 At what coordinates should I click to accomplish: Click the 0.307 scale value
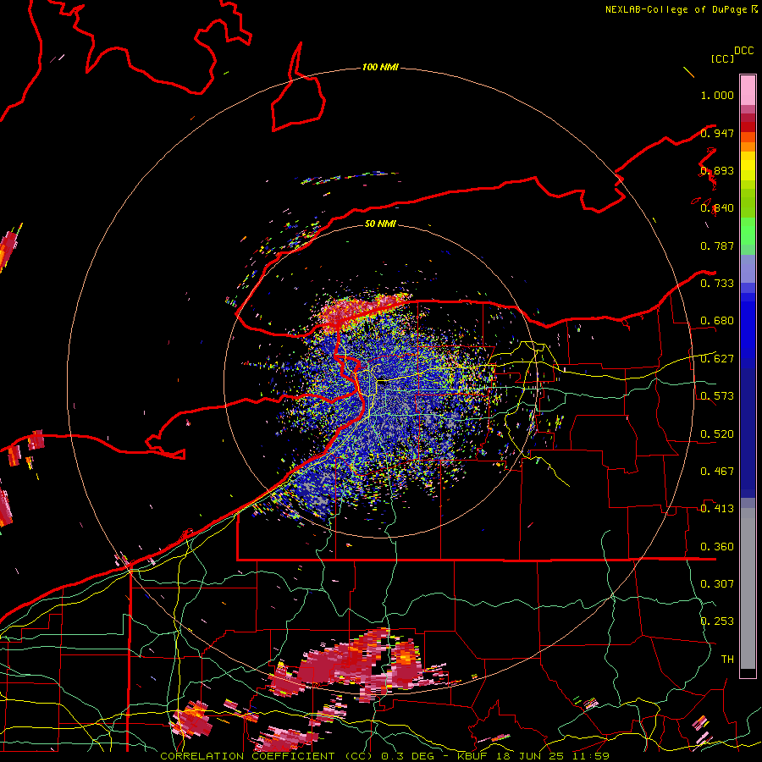pos(717,583)
